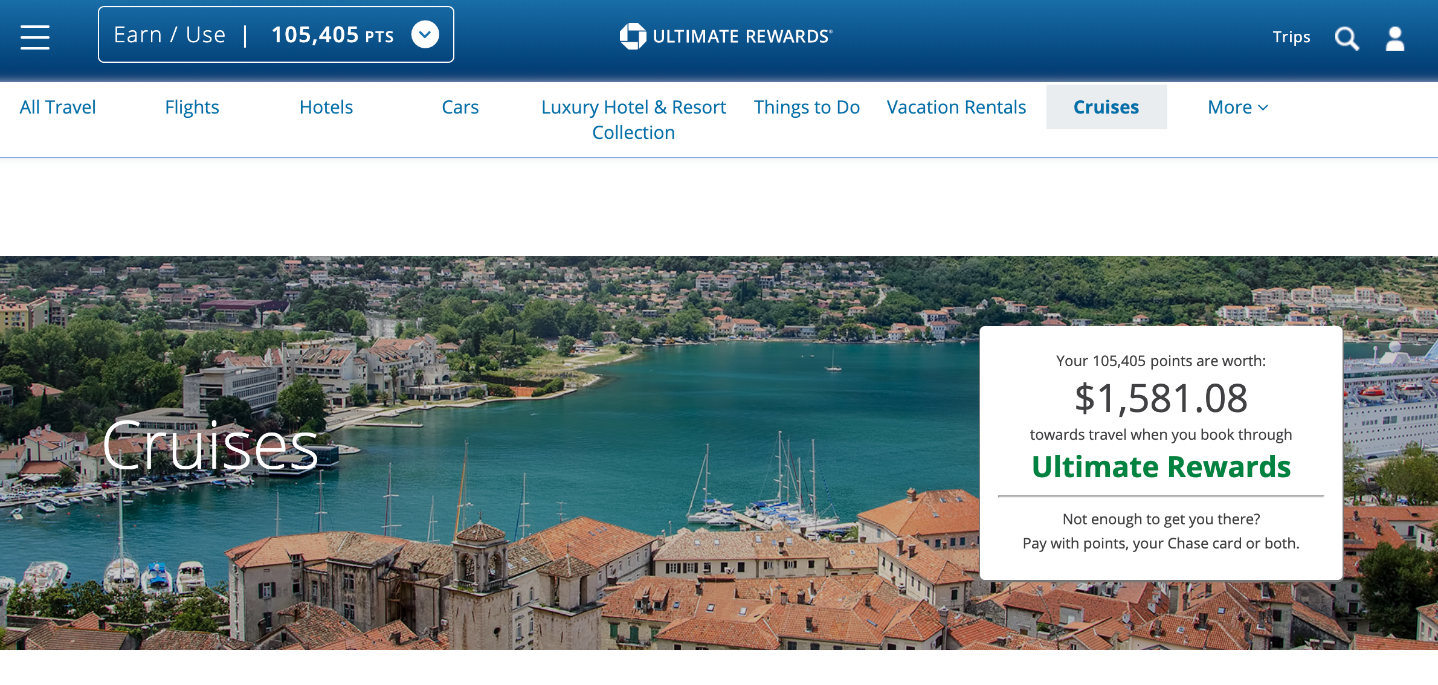Viewport: 1438px width, 685px height.
Task: Expand the Earn / Use points dropdown arrow
Action: pos(425,34)
